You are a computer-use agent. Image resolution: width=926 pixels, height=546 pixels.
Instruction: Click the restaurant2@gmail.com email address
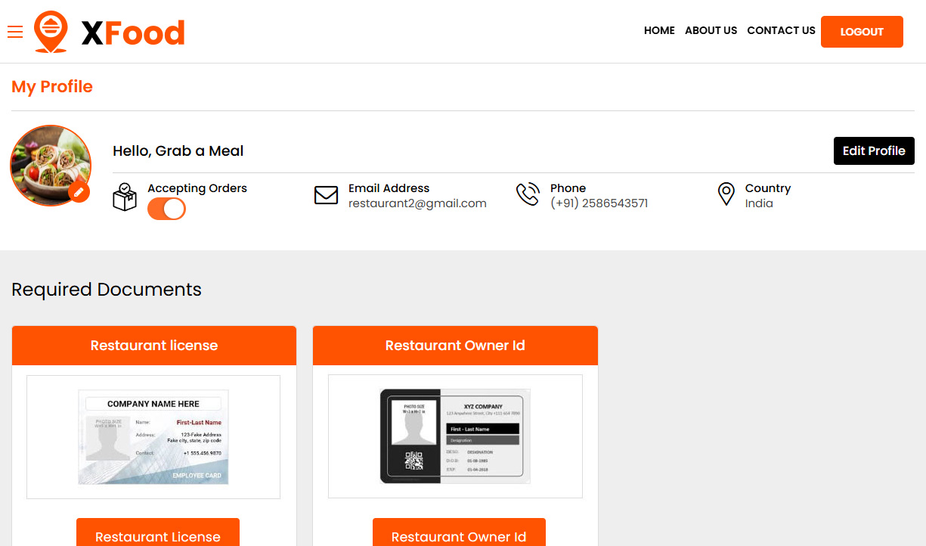[x=417, y=203]
